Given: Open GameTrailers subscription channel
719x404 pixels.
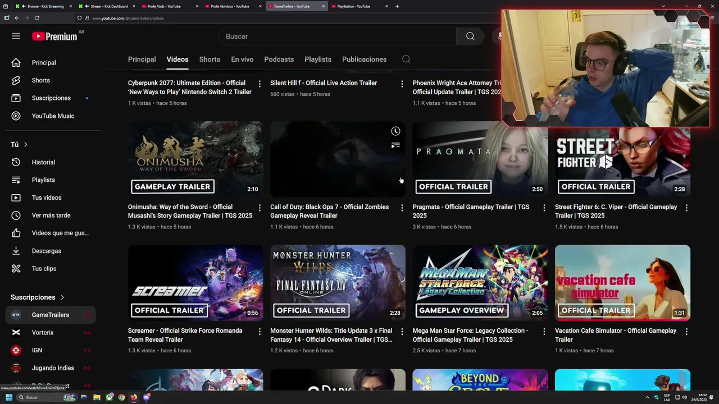Looking at the screenshot, I should click(51, 315).
